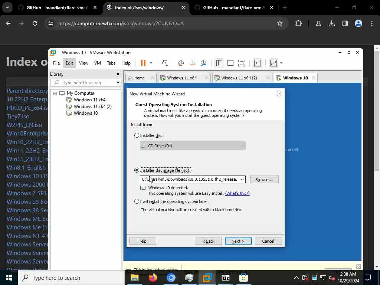The image size is (380, 285).
Task: Open Microsoft Store from the taskbar
Action: point(243,278)
